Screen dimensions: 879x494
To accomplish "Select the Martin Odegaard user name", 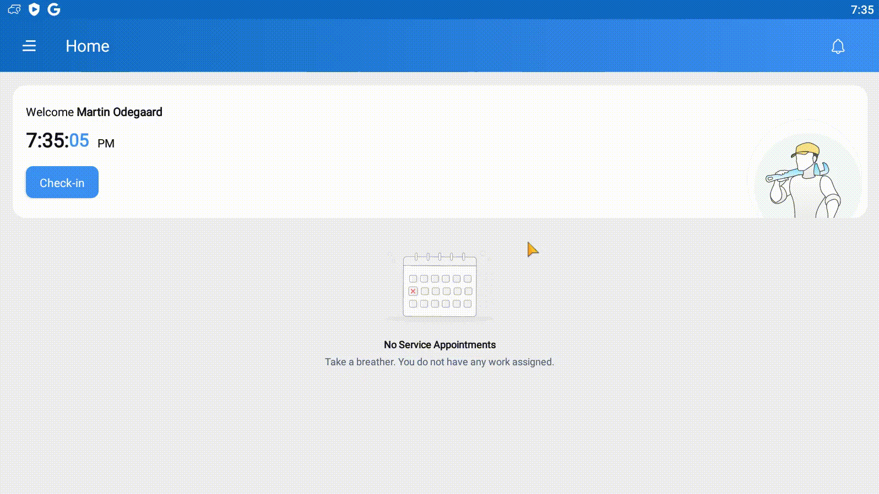I will point(120,112).
